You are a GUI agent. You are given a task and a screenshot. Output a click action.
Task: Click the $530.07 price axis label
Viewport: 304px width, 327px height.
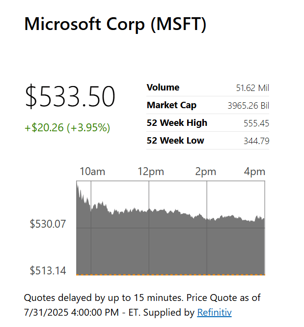tap(48, 224)
